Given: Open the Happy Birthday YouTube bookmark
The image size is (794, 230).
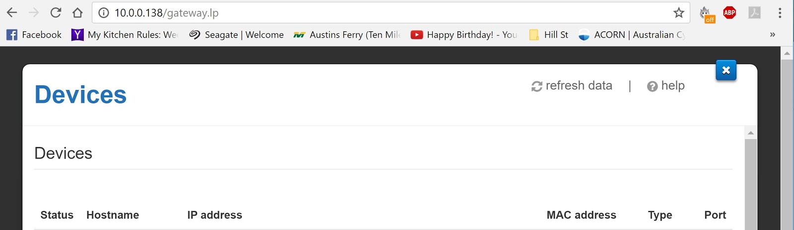Looking at the screenshot, I should (464, 35).
